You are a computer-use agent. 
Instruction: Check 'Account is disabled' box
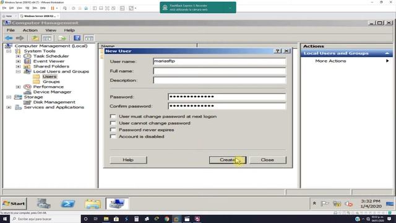point(113,136)
